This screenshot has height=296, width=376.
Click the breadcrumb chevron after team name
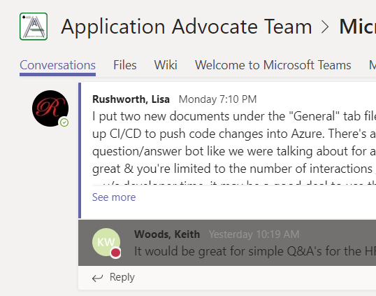pos(326,27)
